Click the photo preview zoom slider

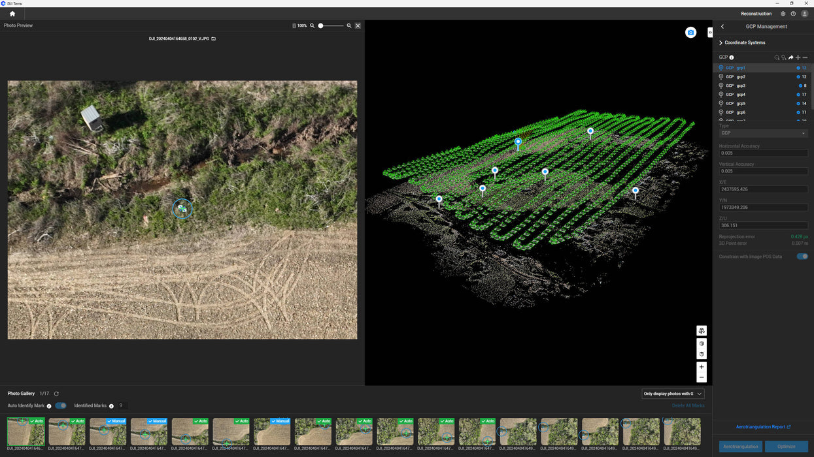point(331,25)
